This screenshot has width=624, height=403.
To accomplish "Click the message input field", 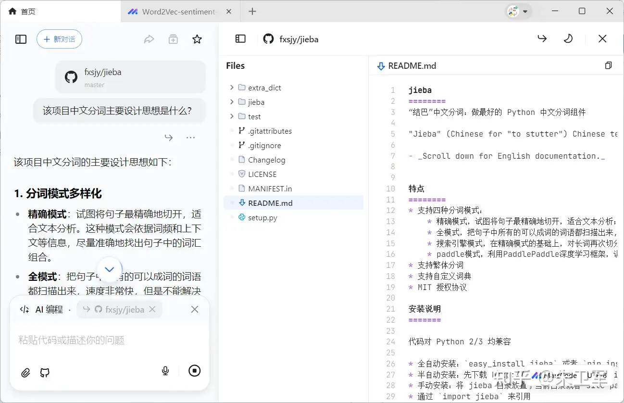I will pos(110,340).
